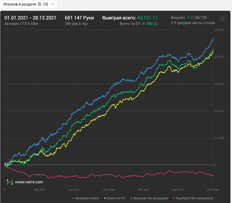This screenshot has height=203, width=232.
Task: Toggle the 'Выиграл на шоудауне' legend series
Action: pos(149,198)
